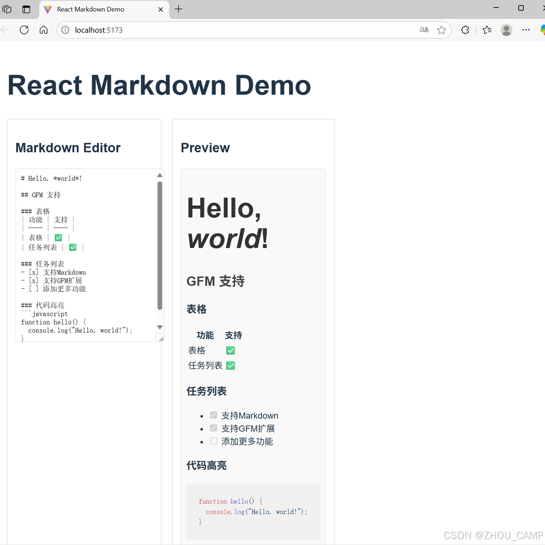Viewport: 545px width, 545px height.
Task: Open the translate page icon in the address bar
Action: [424, 30]
